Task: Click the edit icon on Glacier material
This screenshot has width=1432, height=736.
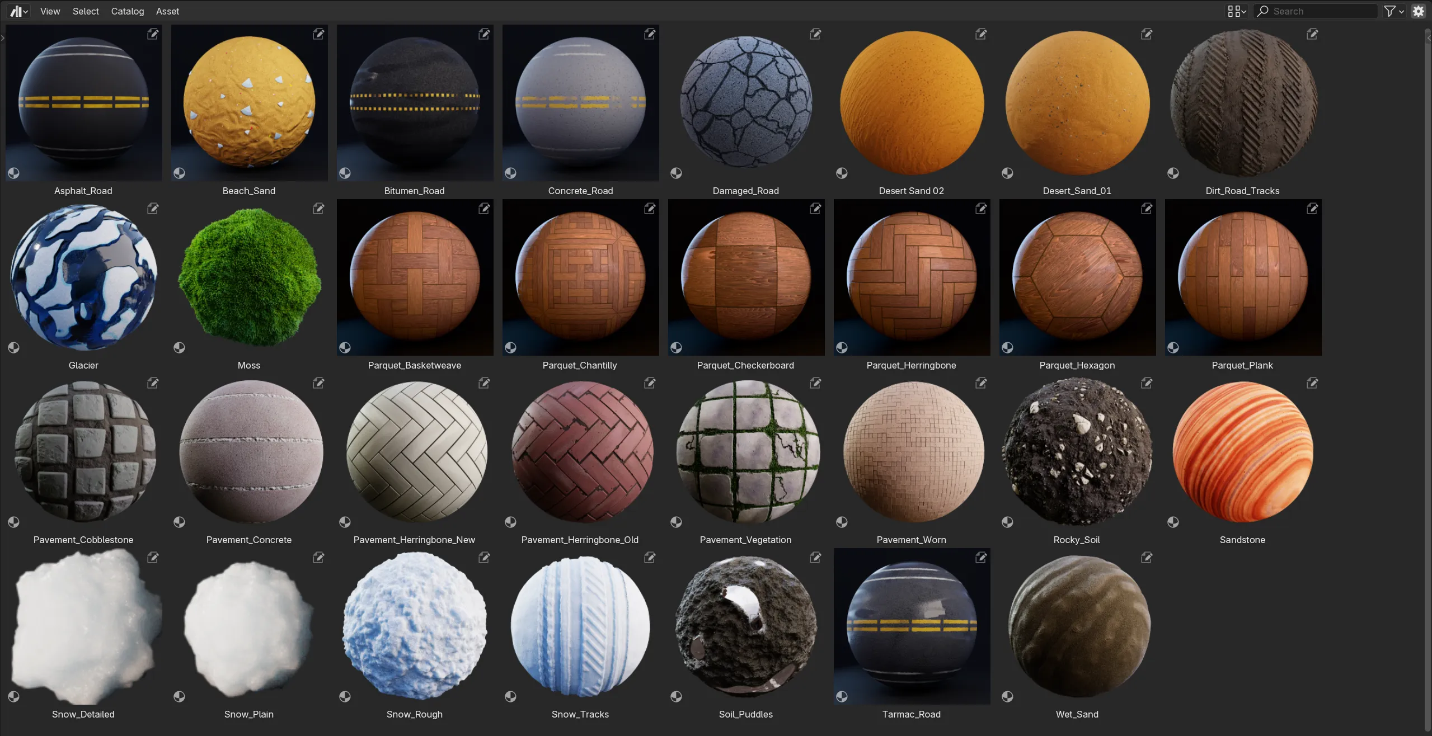Action: click(x=153, y=209)
